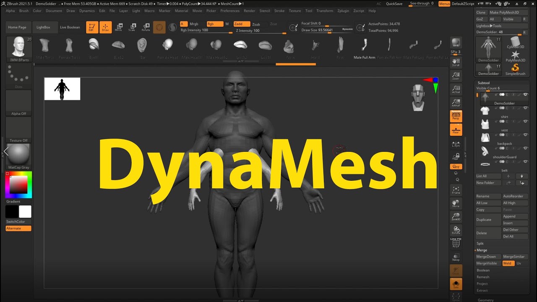
Task: Toggle Zadd mode
Action: 242,24
